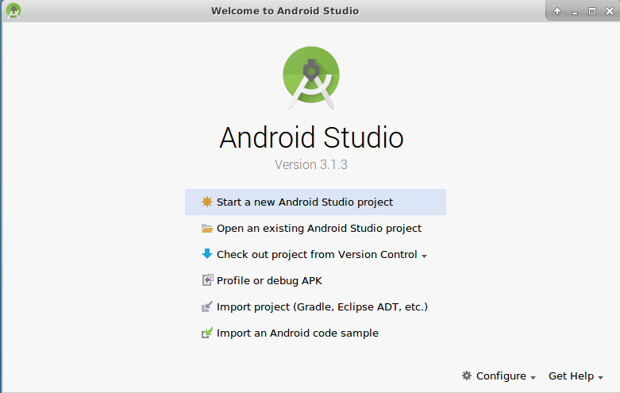Click the Android Studio title bar app icon
The height and width of the screenshot is (393, 620).
[13, 10]
